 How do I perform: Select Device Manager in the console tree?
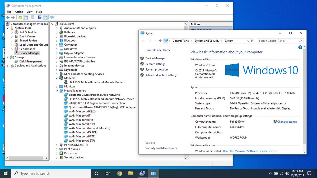[x=29, y=53]
